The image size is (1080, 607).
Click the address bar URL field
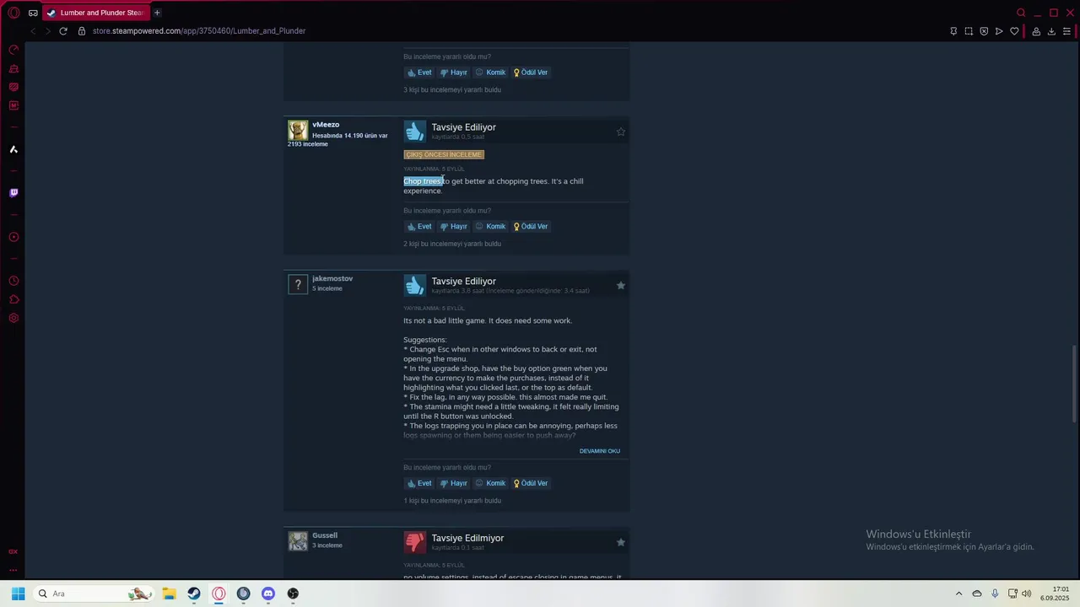coord(199,31)
